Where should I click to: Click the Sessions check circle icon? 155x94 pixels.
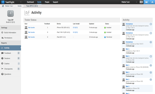click(2, 58)
